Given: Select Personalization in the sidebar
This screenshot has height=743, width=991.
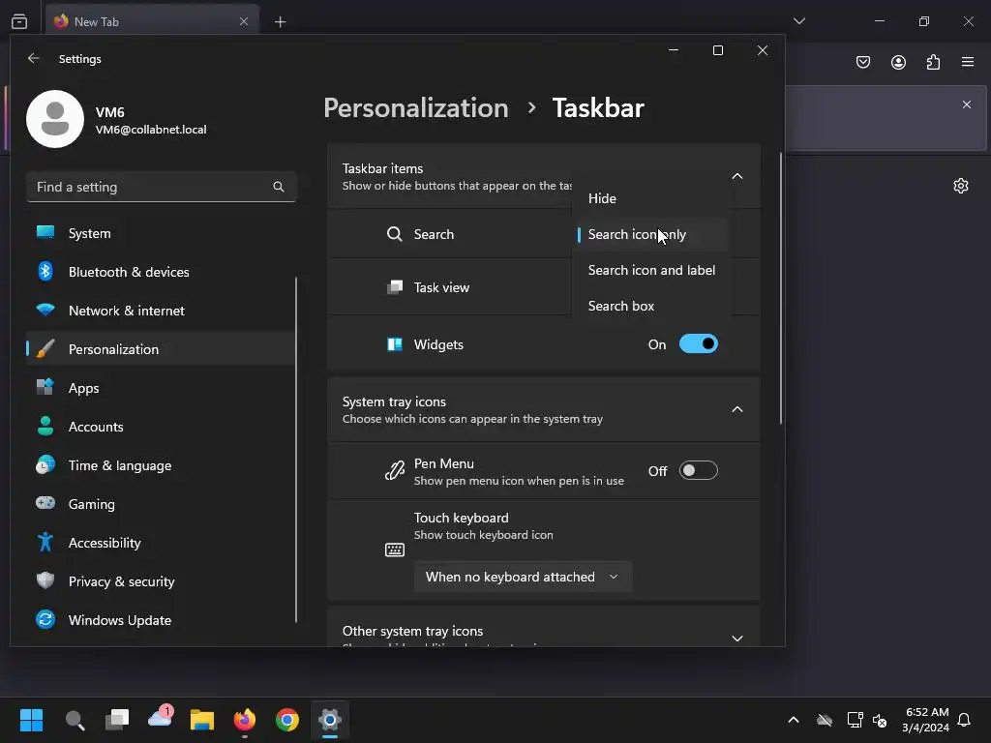Looking at the screenshot, I should click(161, 348).
